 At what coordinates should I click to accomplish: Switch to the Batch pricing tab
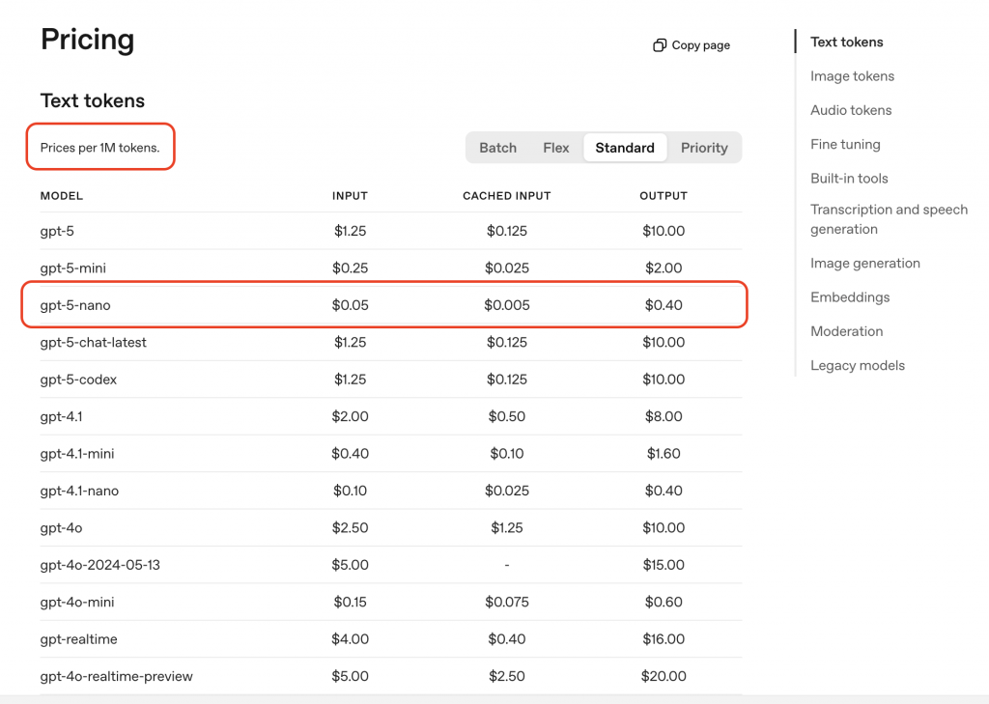click(497, 148)
